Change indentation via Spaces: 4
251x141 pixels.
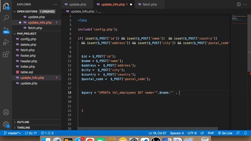[x=177, y=133]
